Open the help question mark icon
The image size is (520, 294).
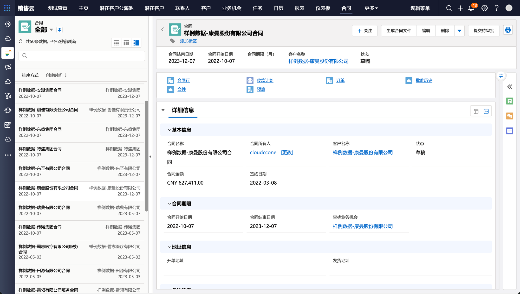(497, 8)
